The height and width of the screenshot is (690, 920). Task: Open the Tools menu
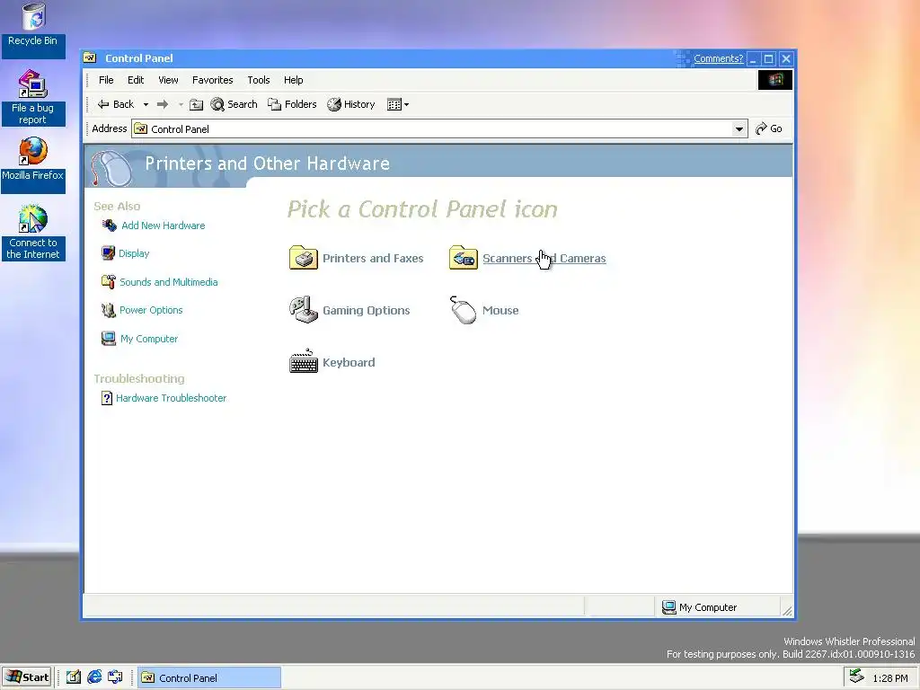[x=258, y=80]
